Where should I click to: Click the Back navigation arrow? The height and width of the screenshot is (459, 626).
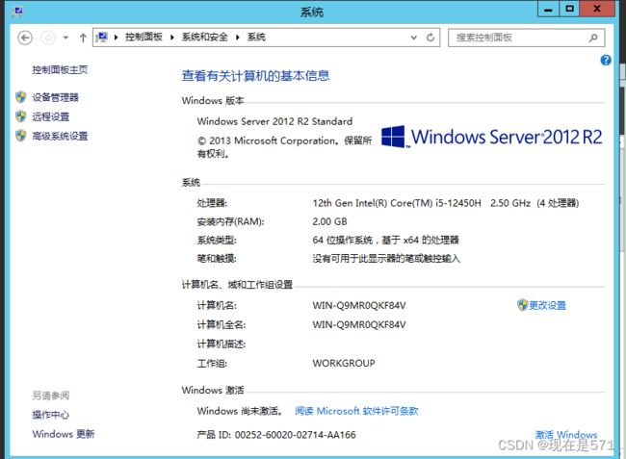[25, 38]
